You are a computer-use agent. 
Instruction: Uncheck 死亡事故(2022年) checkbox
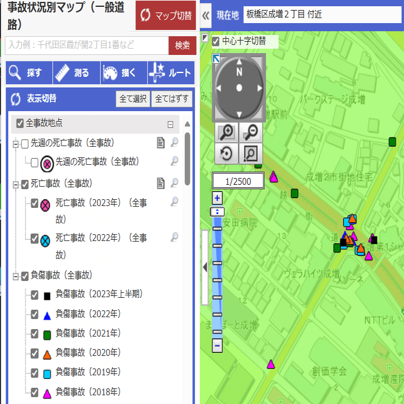pos(34,239)
